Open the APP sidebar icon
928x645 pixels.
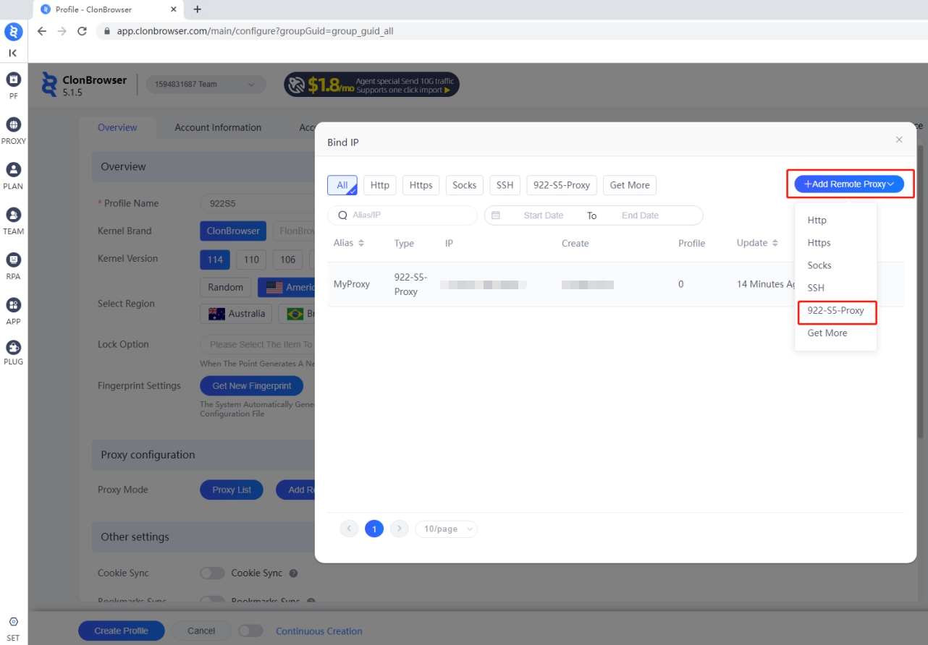point(13,305)
